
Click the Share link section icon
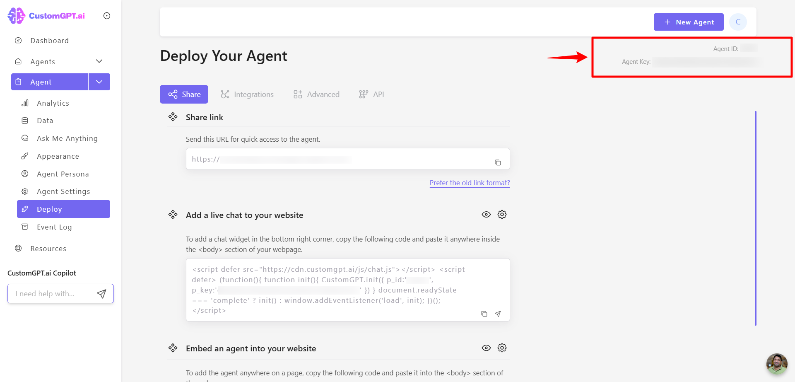(x=173, y=117)
